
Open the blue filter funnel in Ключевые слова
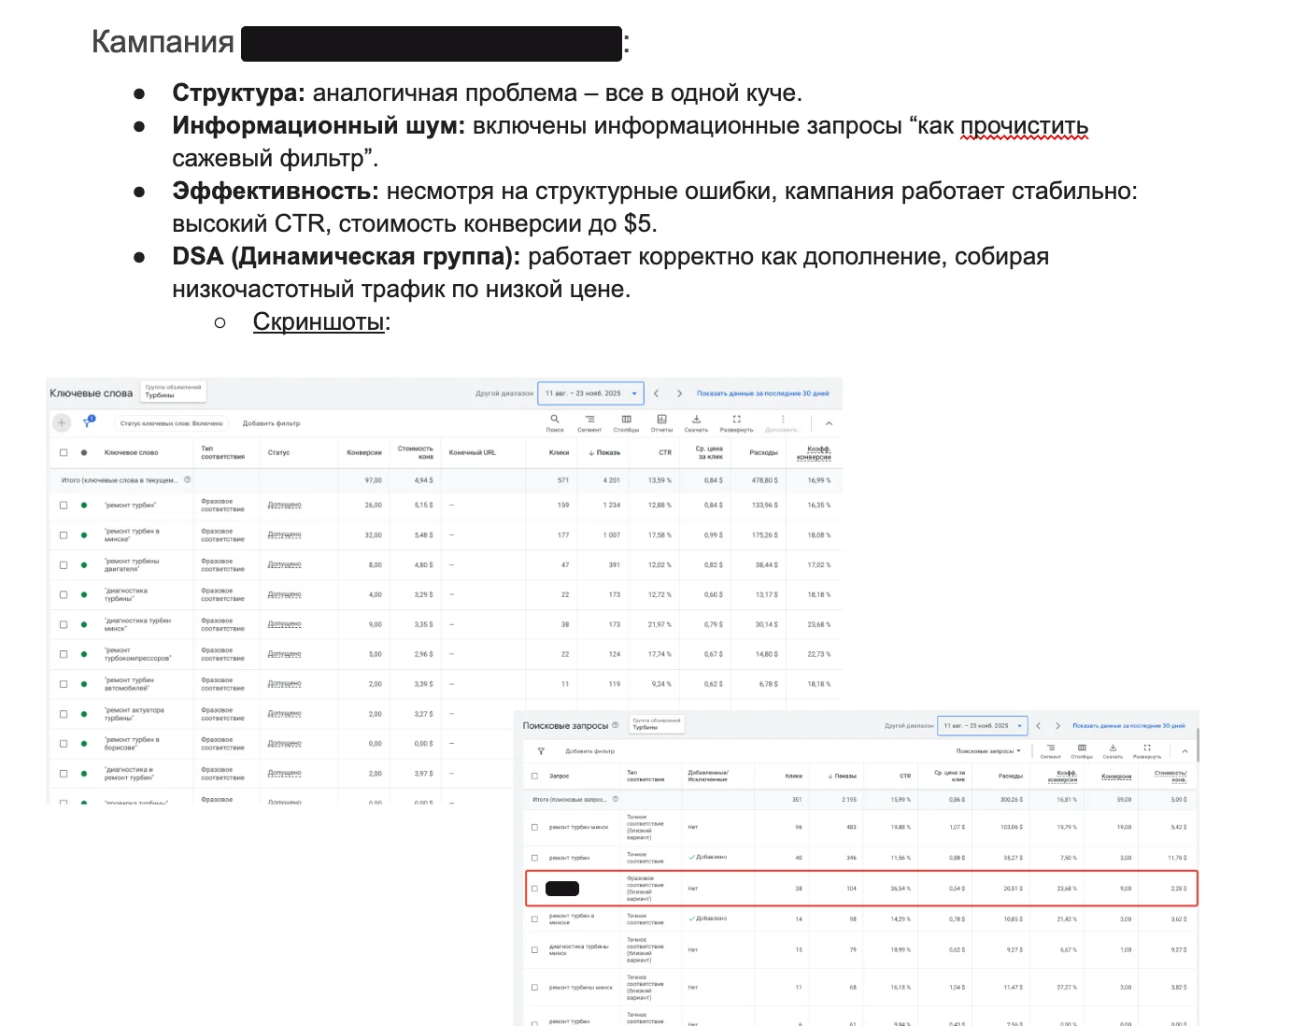89,422
